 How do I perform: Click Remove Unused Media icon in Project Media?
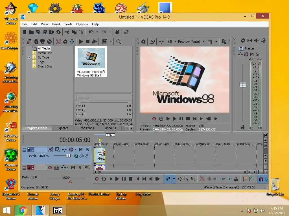29,42
